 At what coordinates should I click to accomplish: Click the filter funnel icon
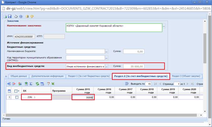click(48, 84)
